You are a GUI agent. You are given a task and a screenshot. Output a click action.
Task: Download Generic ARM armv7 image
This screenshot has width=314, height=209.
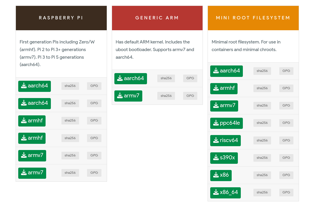point(128,96)
